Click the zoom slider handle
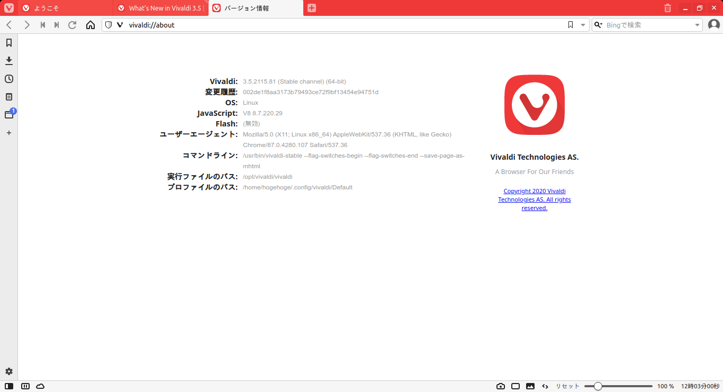723x392 pixels. pyautogui.click(x=598, y=386)
